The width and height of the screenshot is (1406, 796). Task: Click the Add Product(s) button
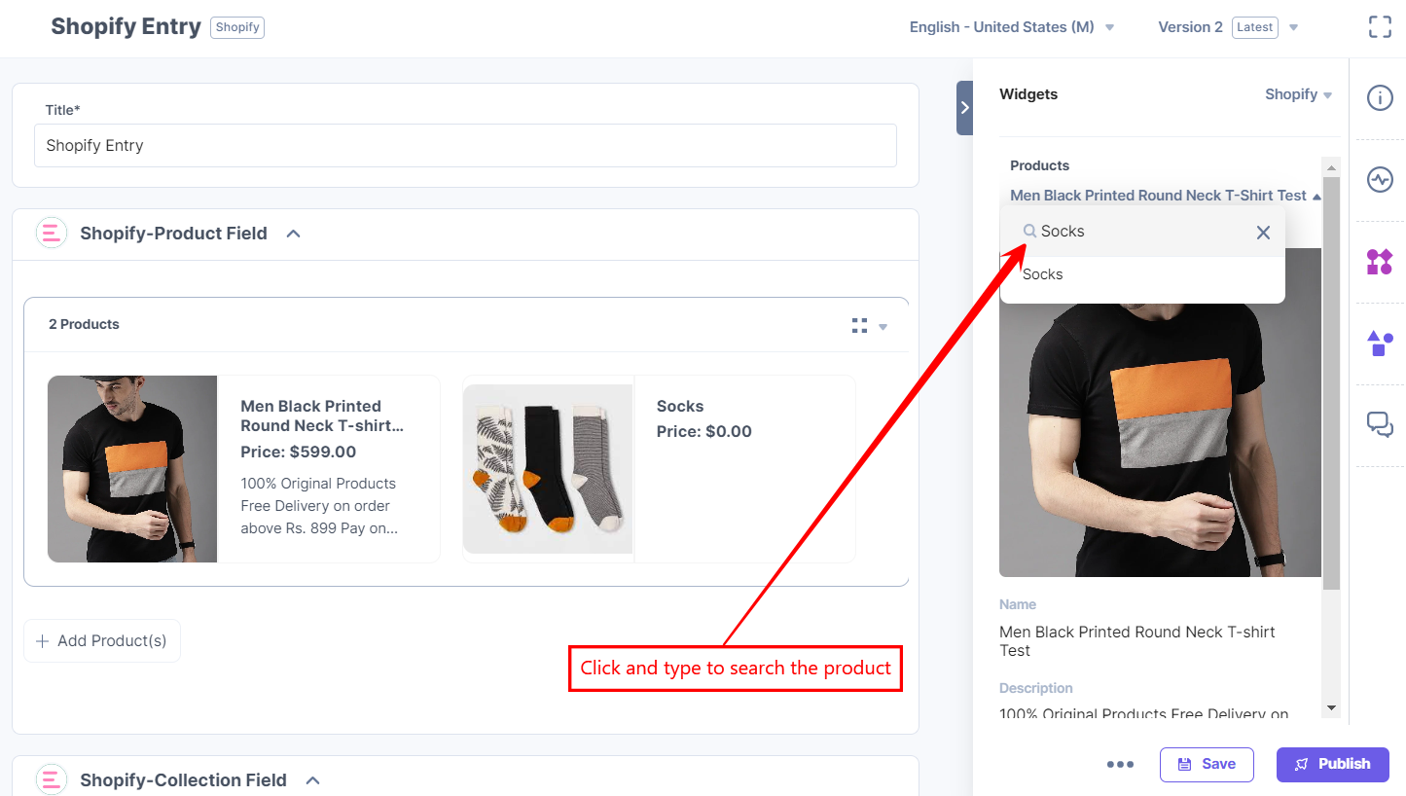coord(101,640)
